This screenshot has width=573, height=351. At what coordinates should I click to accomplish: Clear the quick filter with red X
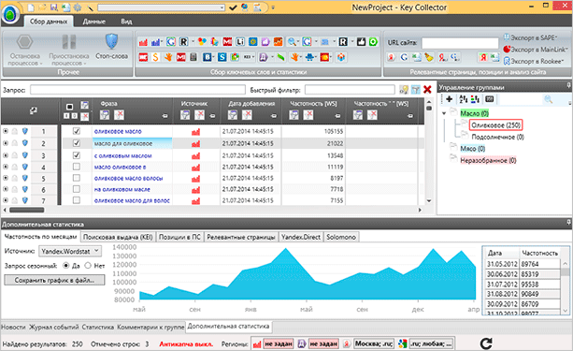tap(427, 89)
